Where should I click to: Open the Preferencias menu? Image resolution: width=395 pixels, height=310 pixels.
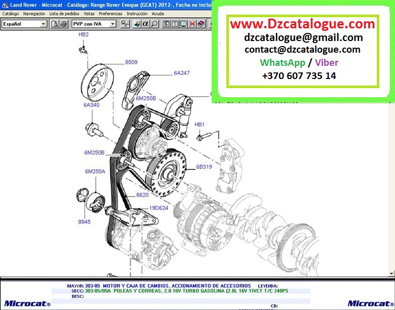coord(110,14)
